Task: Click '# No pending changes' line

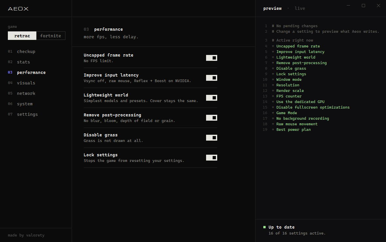Action: 295,26
